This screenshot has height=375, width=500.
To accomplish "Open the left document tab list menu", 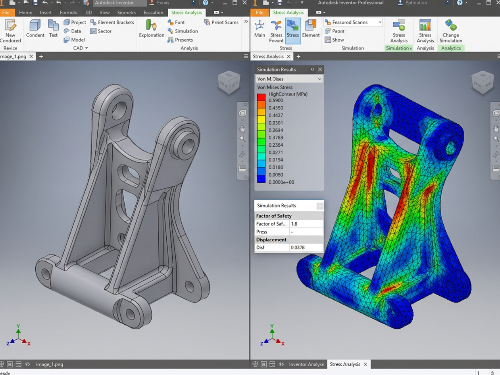I will 246,57.
